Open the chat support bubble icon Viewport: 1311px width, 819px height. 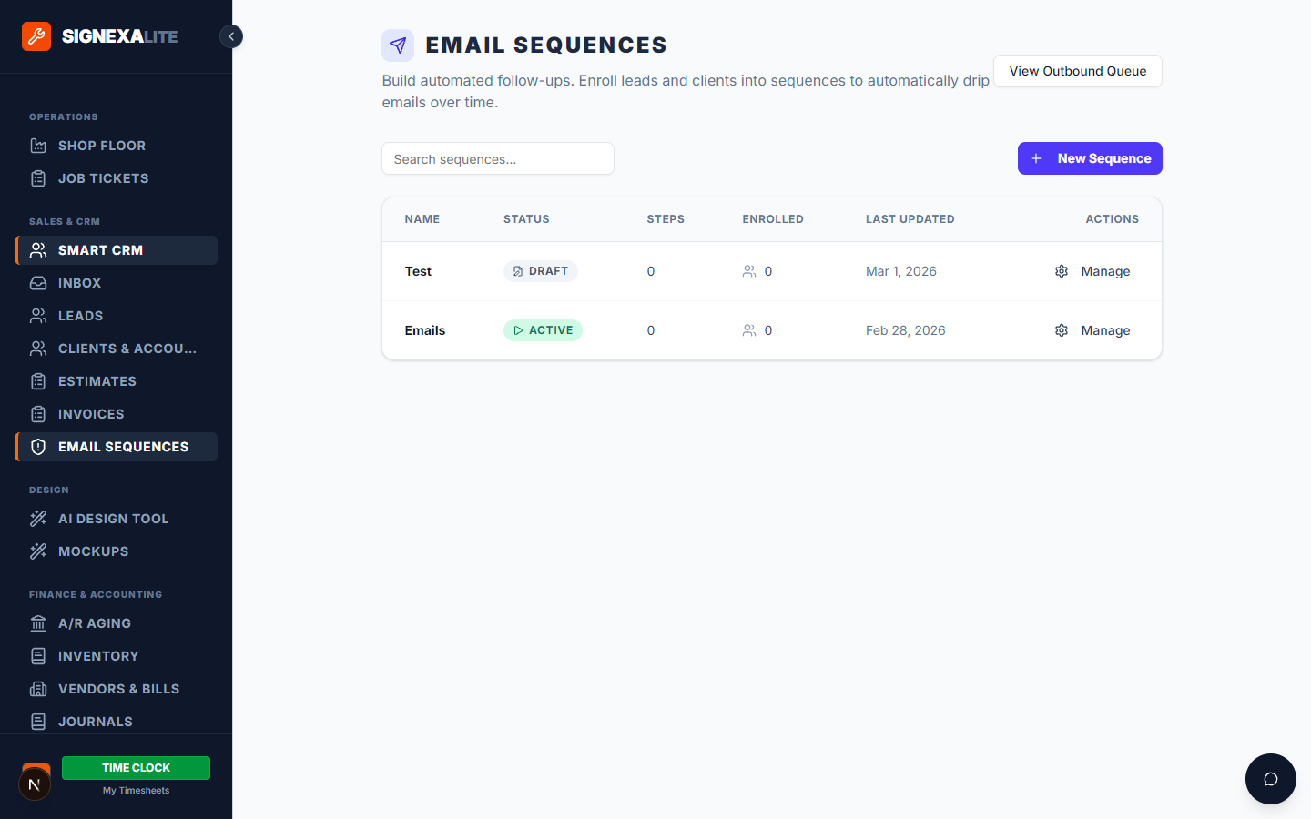1270,779
